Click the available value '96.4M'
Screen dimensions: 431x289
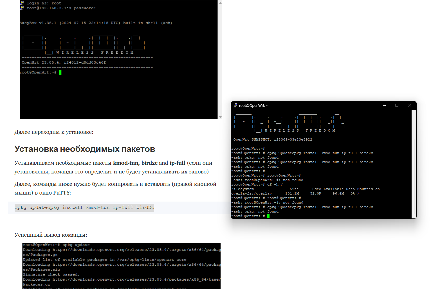click(x=338, y=193)
